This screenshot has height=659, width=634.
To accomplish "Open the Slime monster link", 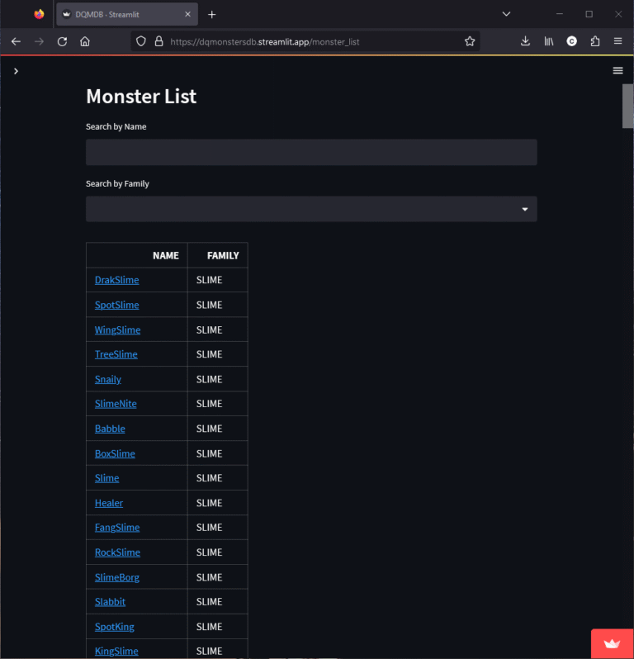I will 106,478.
